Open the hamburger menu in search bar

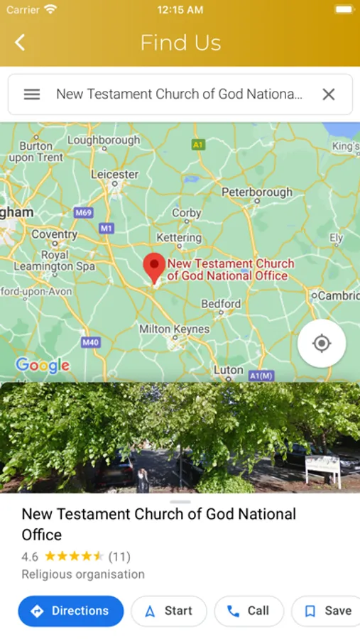coord(32,94)
